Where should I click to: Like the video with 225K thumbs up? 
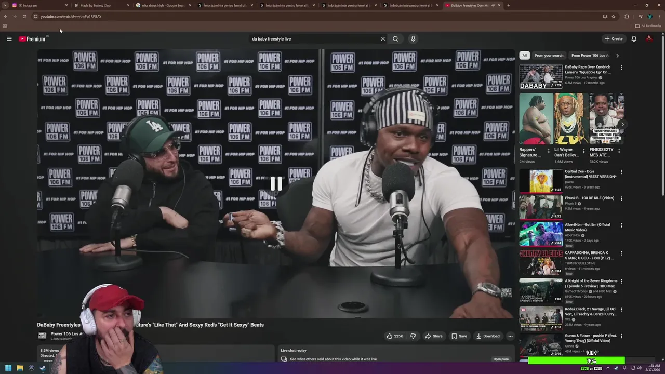(395, 336)
